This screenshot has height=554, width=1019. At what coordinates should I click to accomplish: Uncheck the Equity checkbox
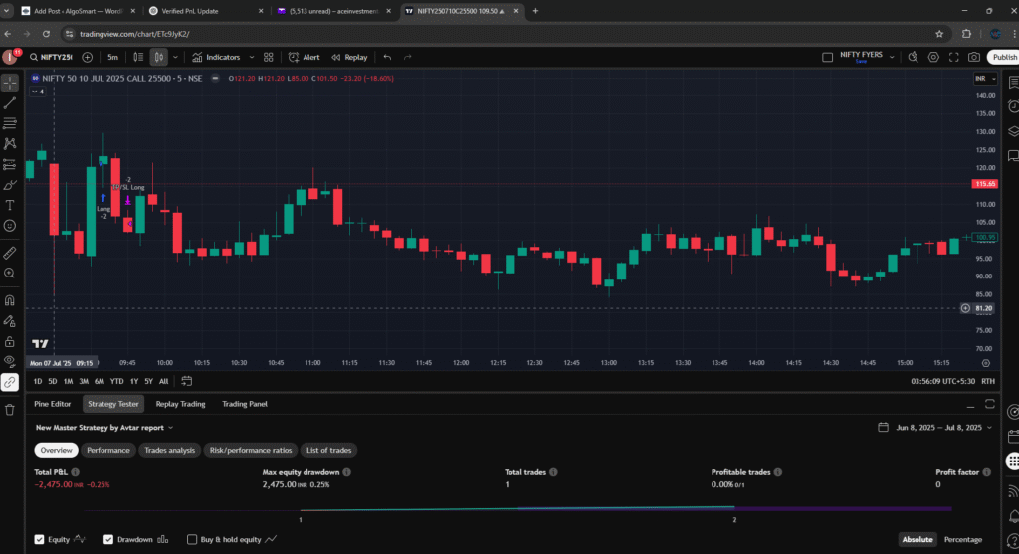tap(39, 539)
